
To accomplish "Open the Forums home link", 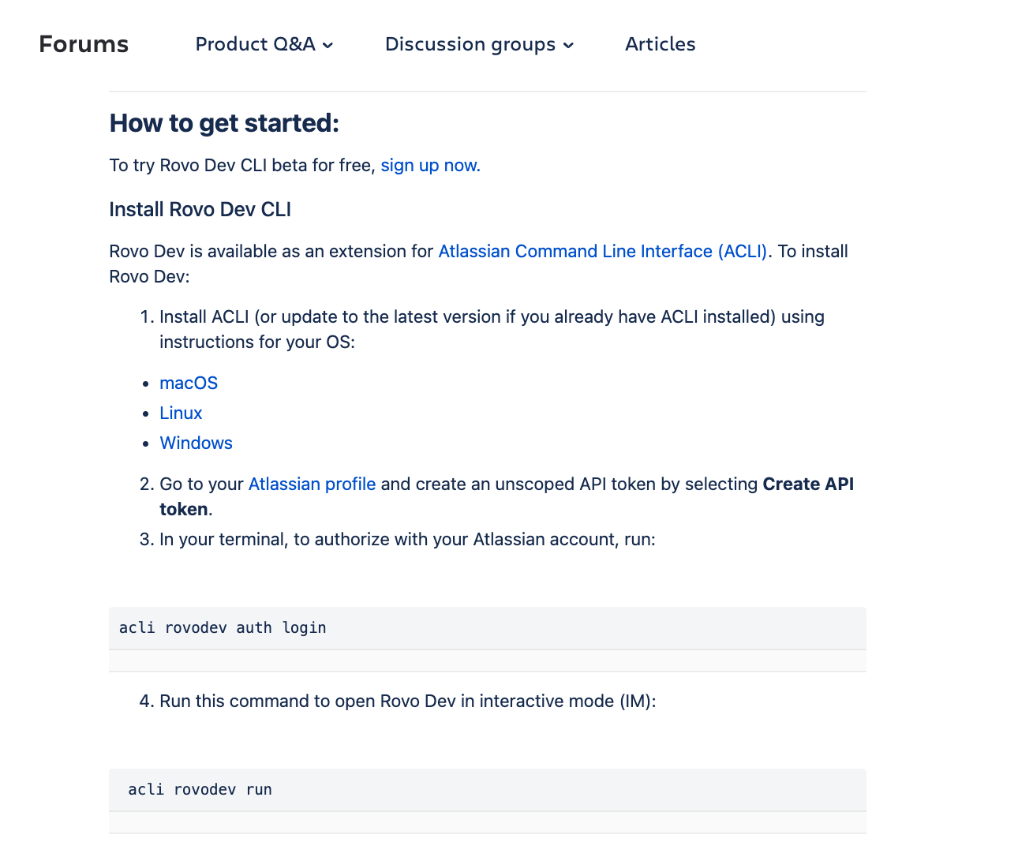I will click(84, 44).
